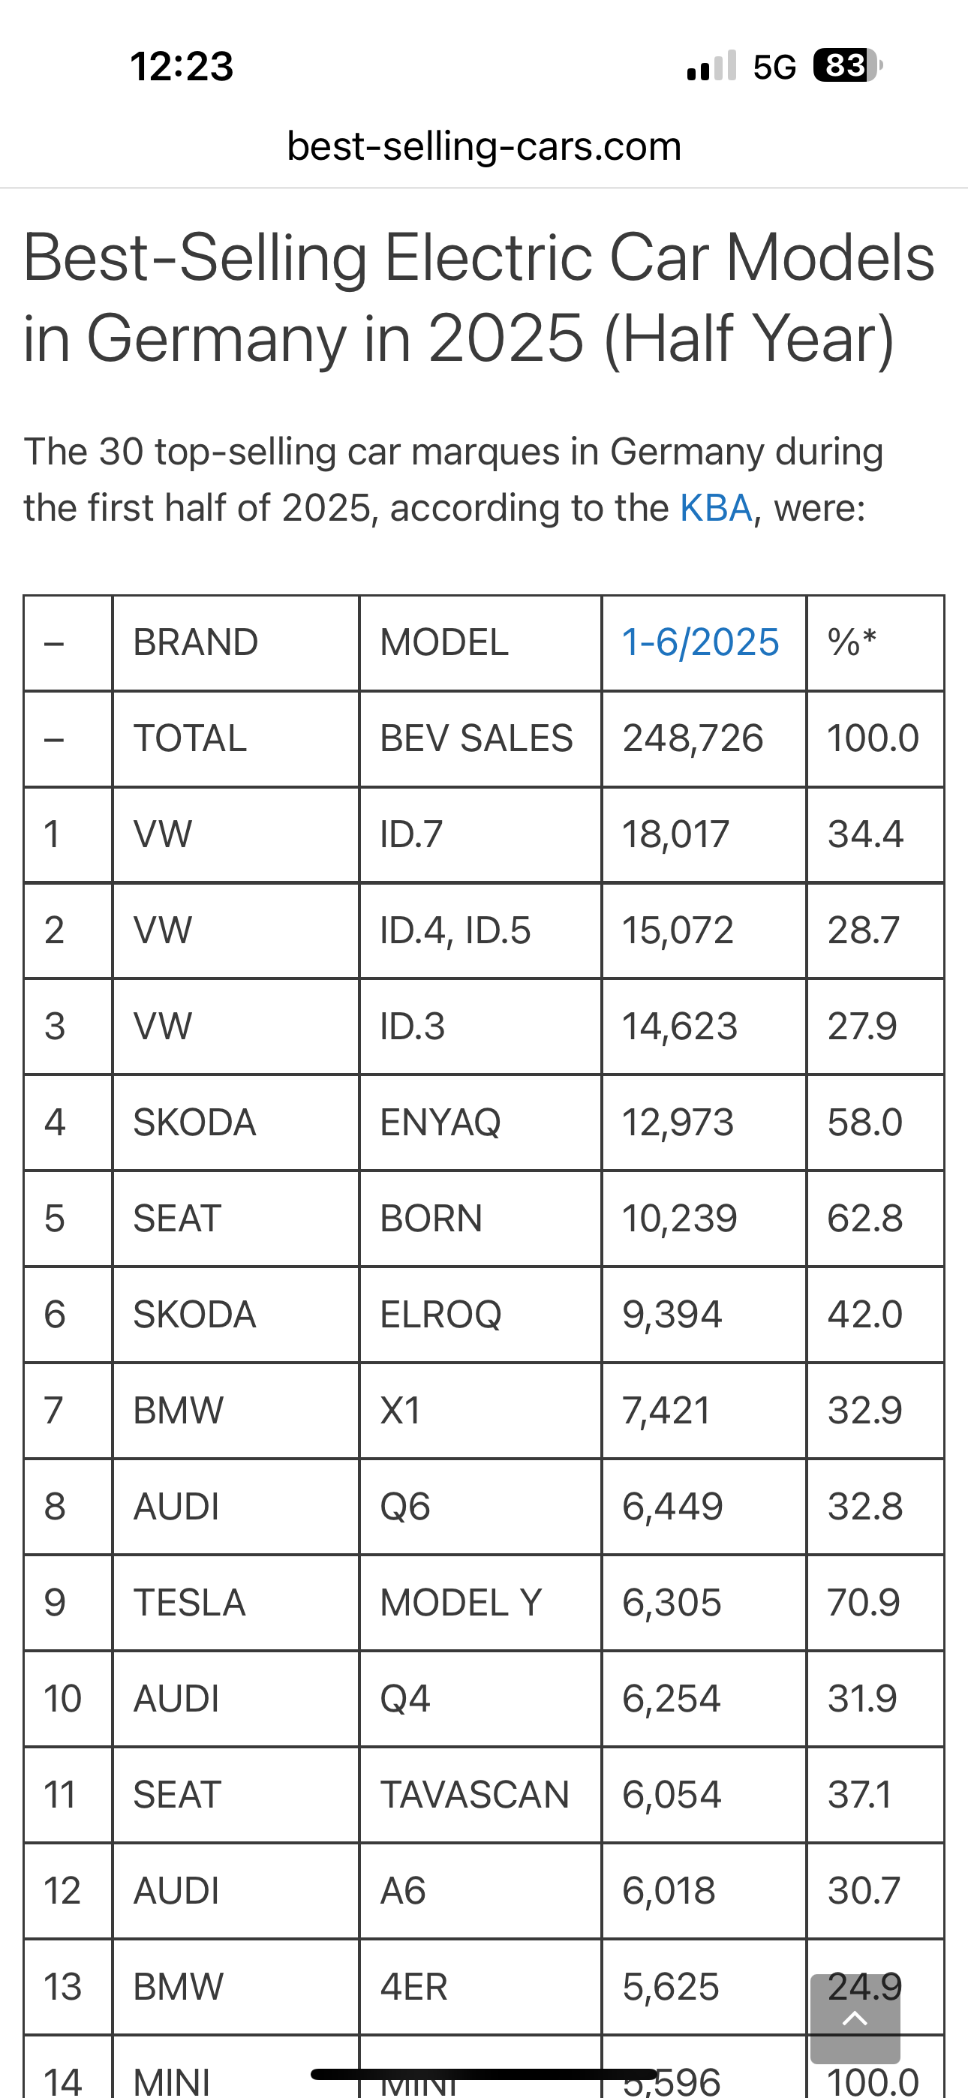
Task: Open the KBA link in the intro text
Action: tap(715, 508)
